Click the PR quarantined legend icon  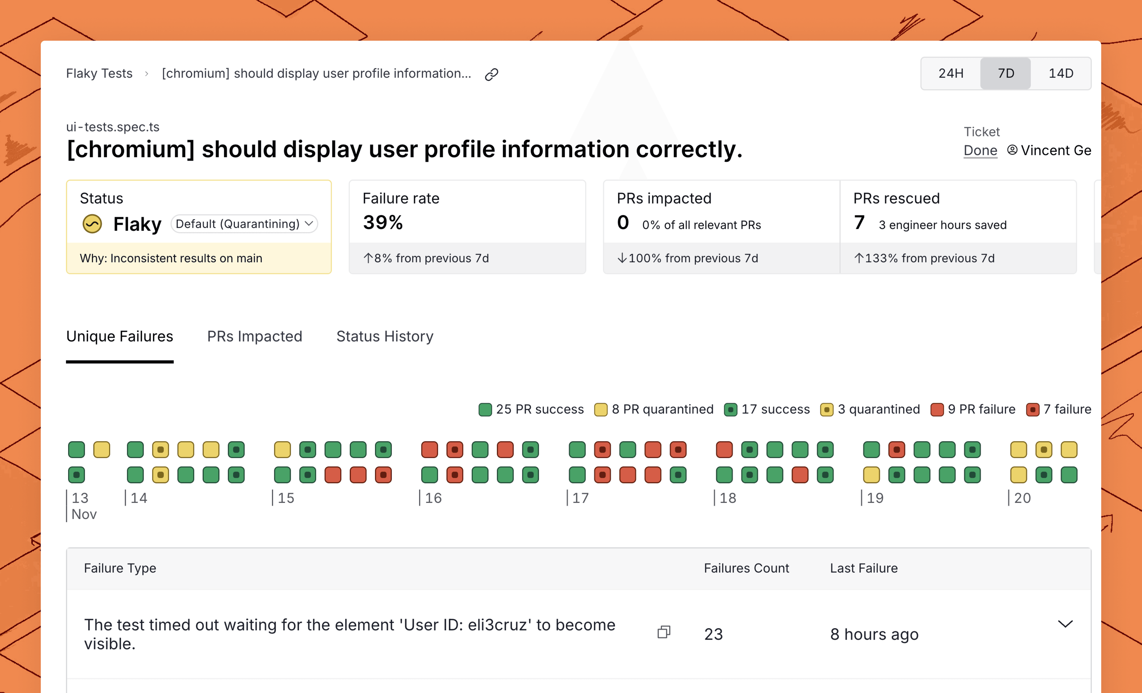[601, 409]
